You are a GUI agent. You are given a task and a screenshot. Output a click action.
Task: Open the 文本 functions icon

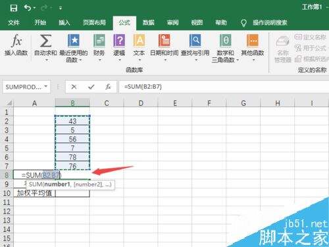139,41
